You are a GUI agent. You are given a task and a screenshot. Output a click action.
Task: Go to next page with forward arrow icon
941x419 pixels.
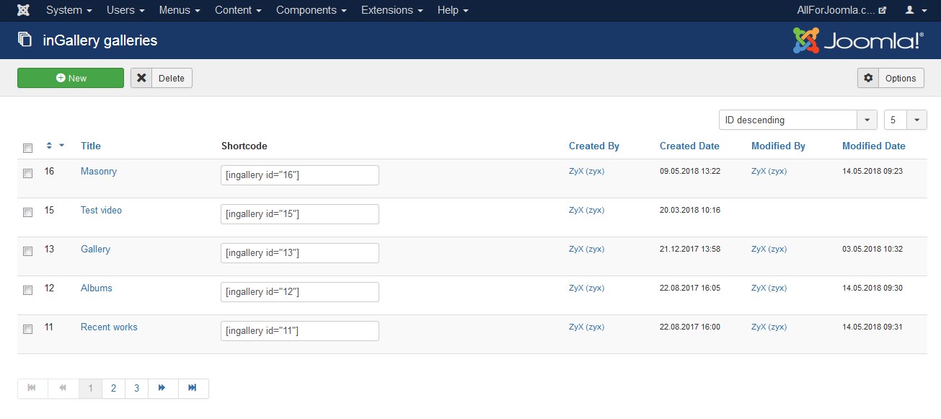pos(162,388)
